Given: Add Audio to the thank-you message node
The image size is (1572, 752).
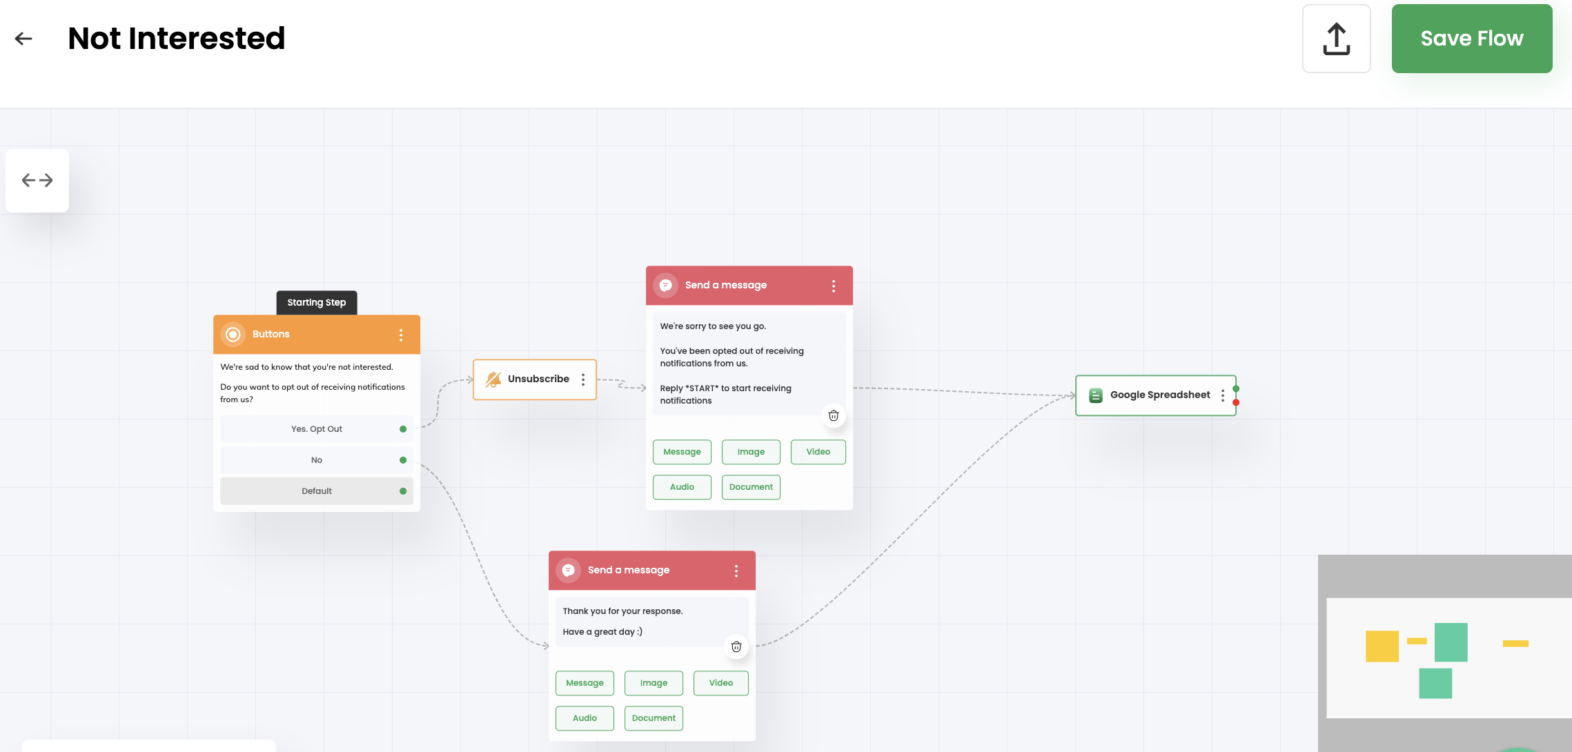Looking at the screenshot, I should pos(584,718).
